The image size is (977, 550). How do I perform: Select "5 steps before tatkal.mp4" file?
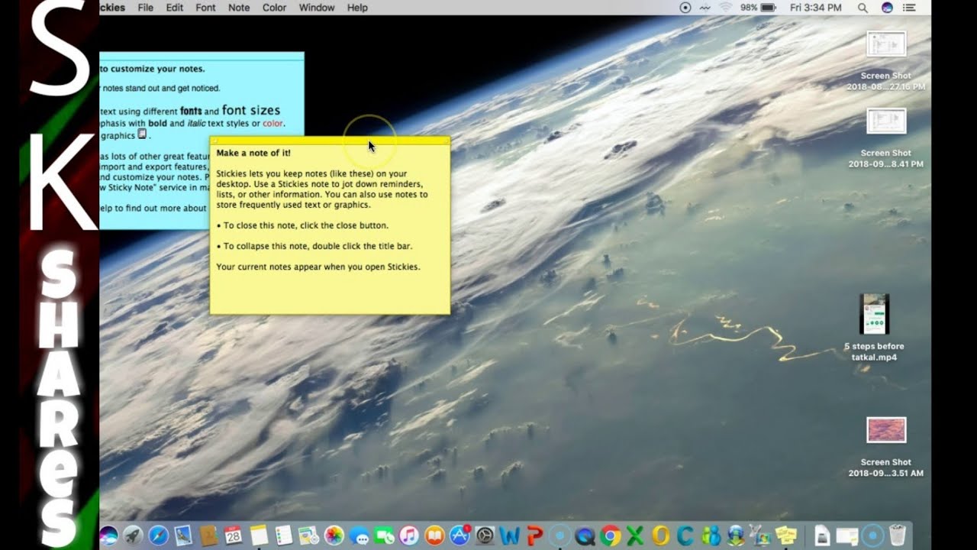pyautogui.click(x=874, y=328)
